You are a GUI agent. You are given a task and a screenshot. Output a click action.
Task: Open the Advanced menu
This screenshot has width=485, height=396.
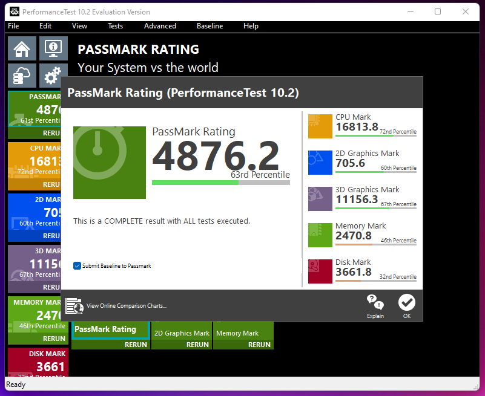coord(160,26)
